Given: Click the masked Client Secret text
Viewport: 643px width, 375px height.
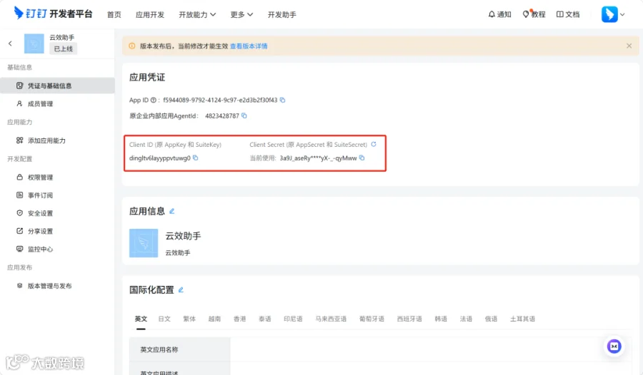Looking at the screenshot, I should point(318,158).
